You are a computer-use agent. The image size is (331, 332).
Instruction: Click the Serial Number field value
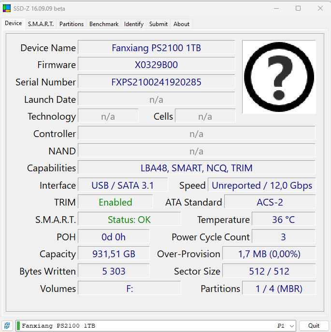point(156,82)
